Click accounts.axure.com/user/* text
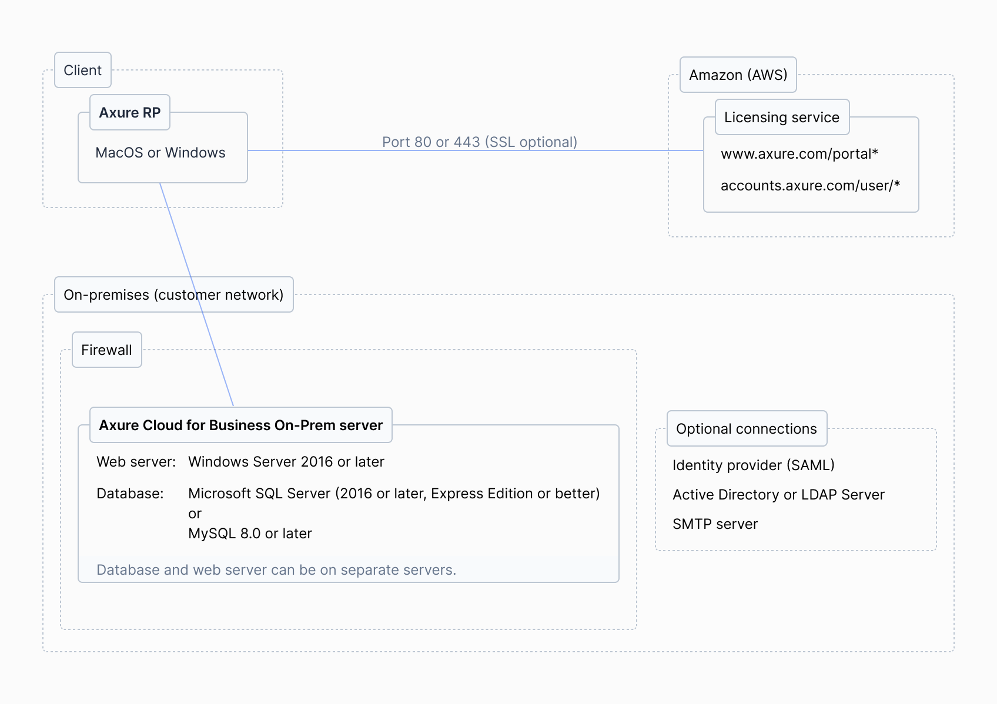997x704 pixels. click(x=811, y=186)
